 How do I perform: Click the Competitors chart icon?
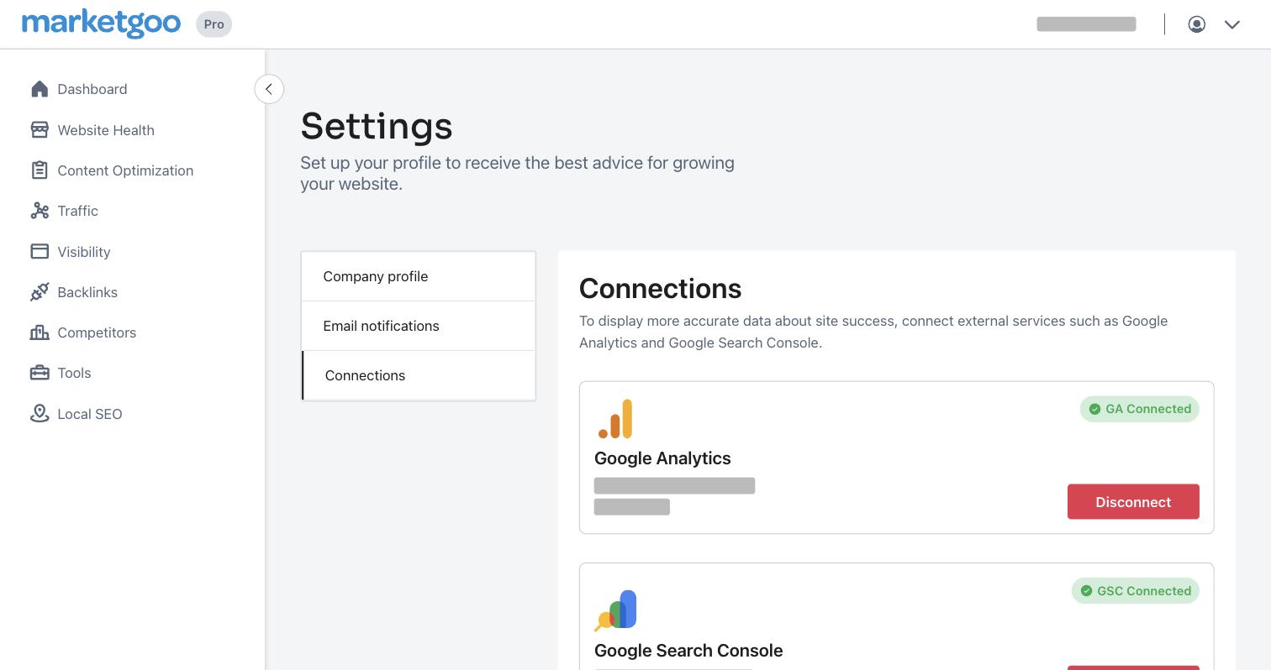(40, 332)
